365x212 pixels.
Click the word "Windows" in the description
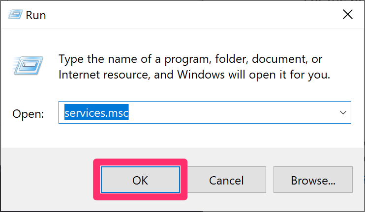point(201,75)
